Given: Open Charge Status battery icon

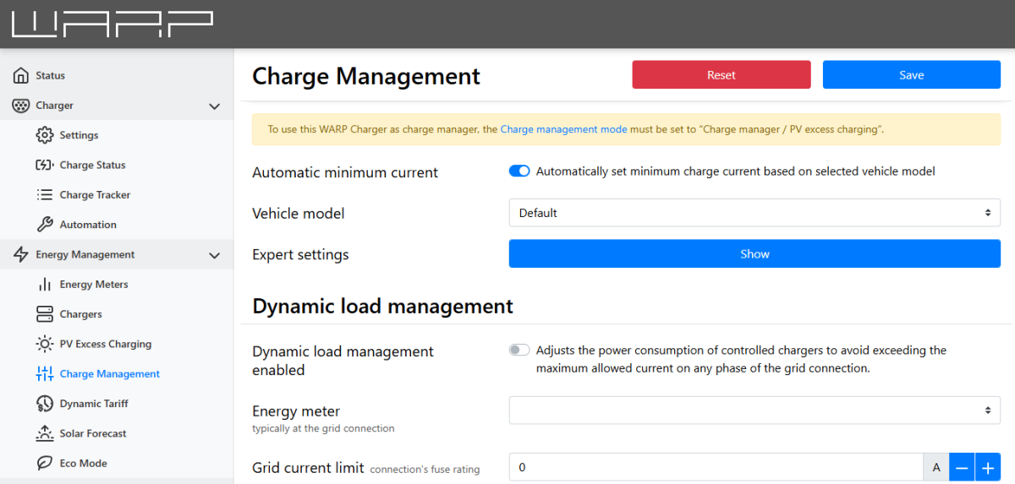Looking at the screenshot, I should pyautogui.click(x=45, y=166).
